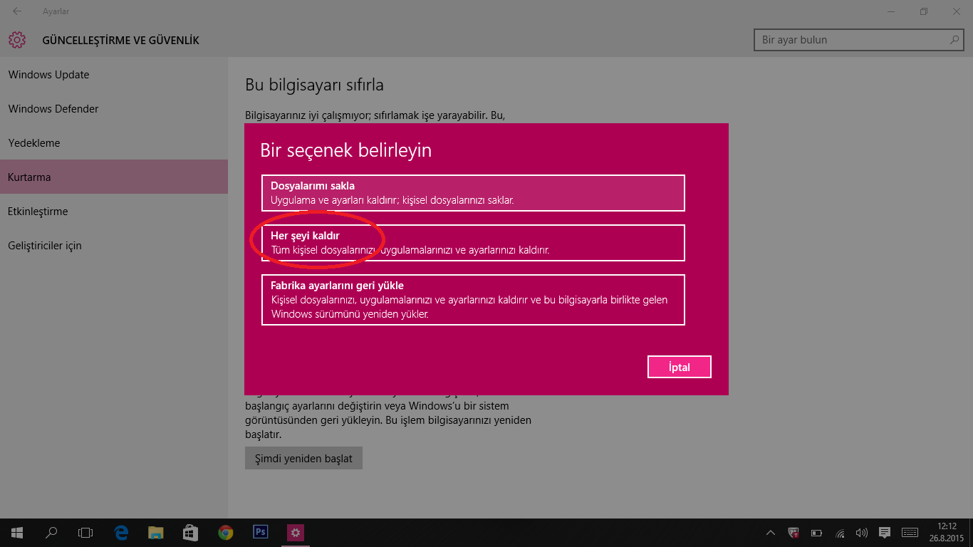This screenshot has width=973, height=547.
Task: Open the Windows Store from the taskbar
Action: [x=190, y=532]
